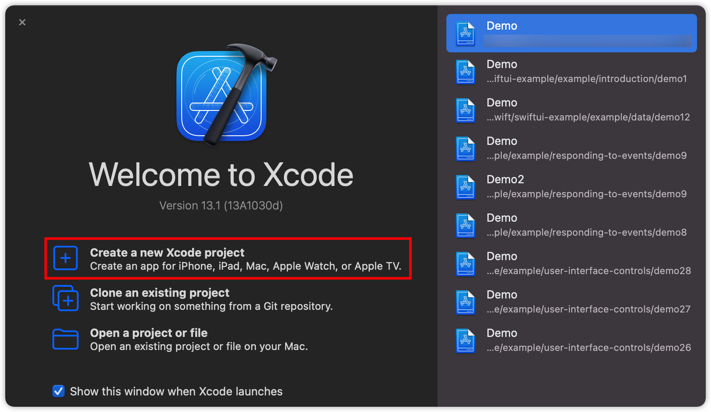Click project file icon for data/demo12
711x412 pixels.
pos(466,110)
